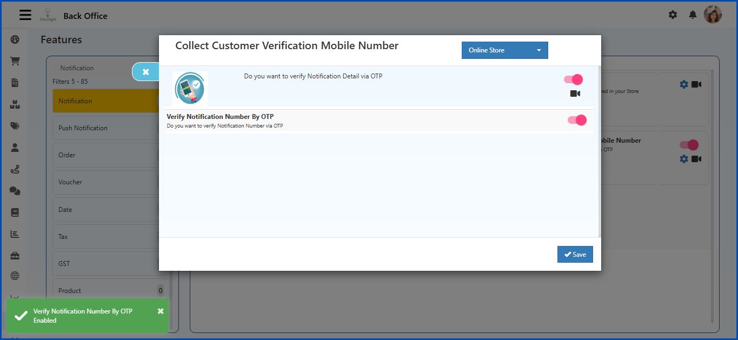Open the video tutorial icon below the OTP toggle
Image resolution: width=738 pixels, height=340 pixels.
575,93
